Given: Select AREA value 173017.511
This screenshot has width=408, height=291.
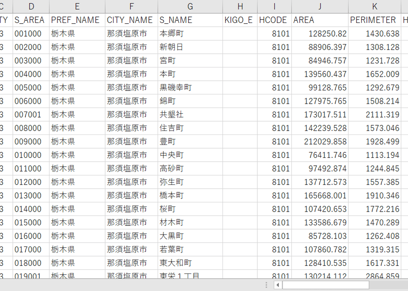Looking at the screenshot, I should (x=320, y=115).
